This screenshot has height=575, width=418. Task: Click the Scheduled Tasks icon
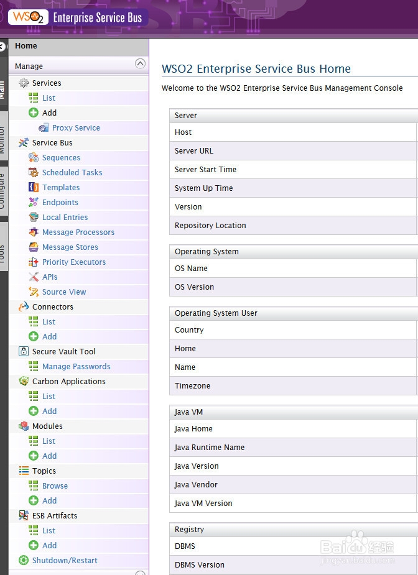click(x=34, y=172)
